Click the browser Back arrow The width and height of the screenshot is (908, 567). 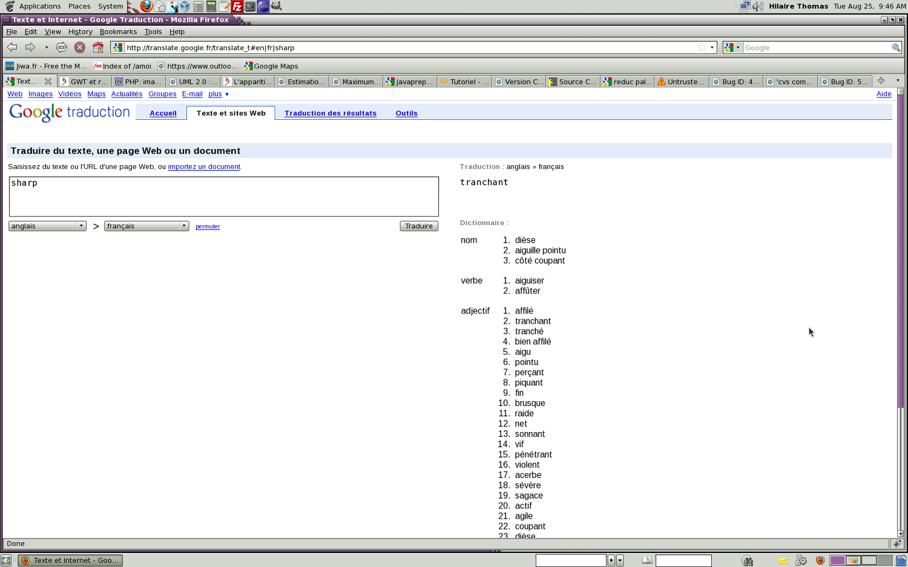(12, 47)
